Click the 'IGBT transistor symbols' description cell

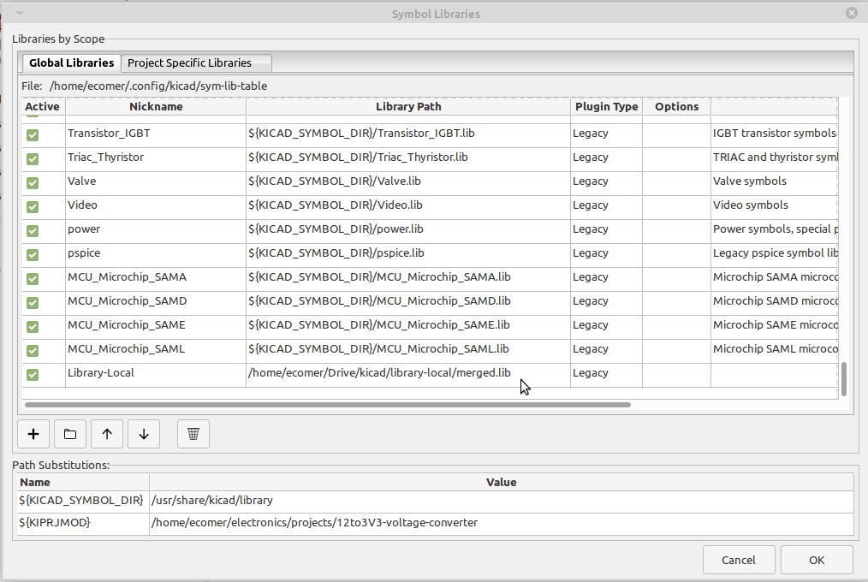tap(775, 135)
